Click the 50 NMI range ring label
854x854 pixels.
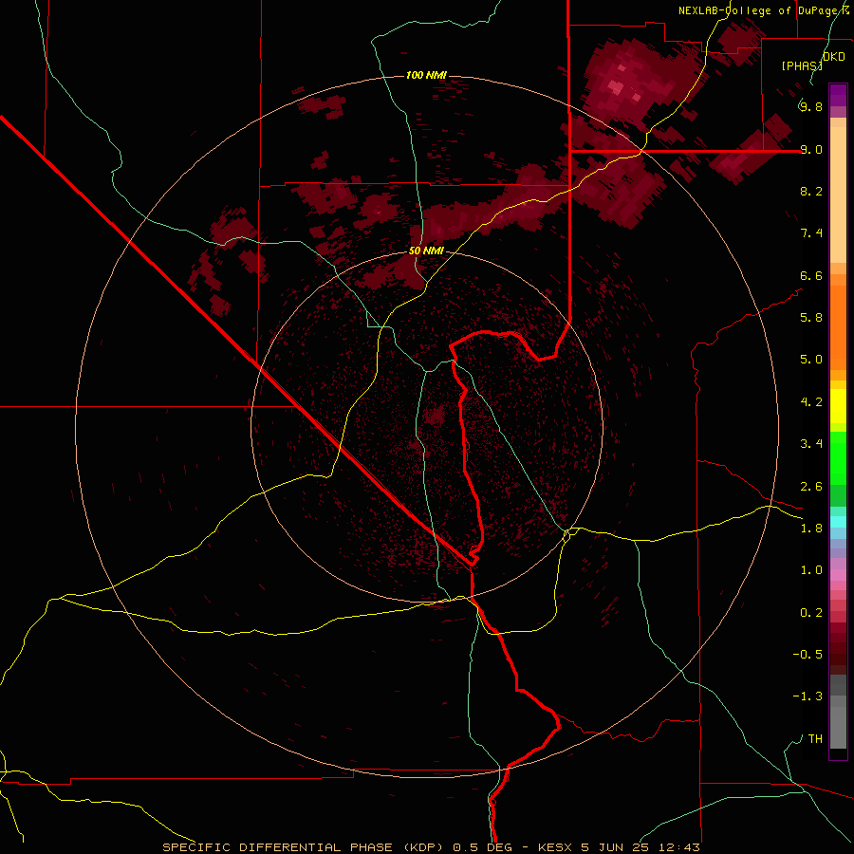426,251
